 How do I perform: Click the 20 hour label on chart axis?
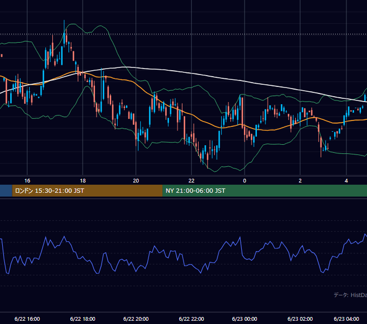[136, 181]
